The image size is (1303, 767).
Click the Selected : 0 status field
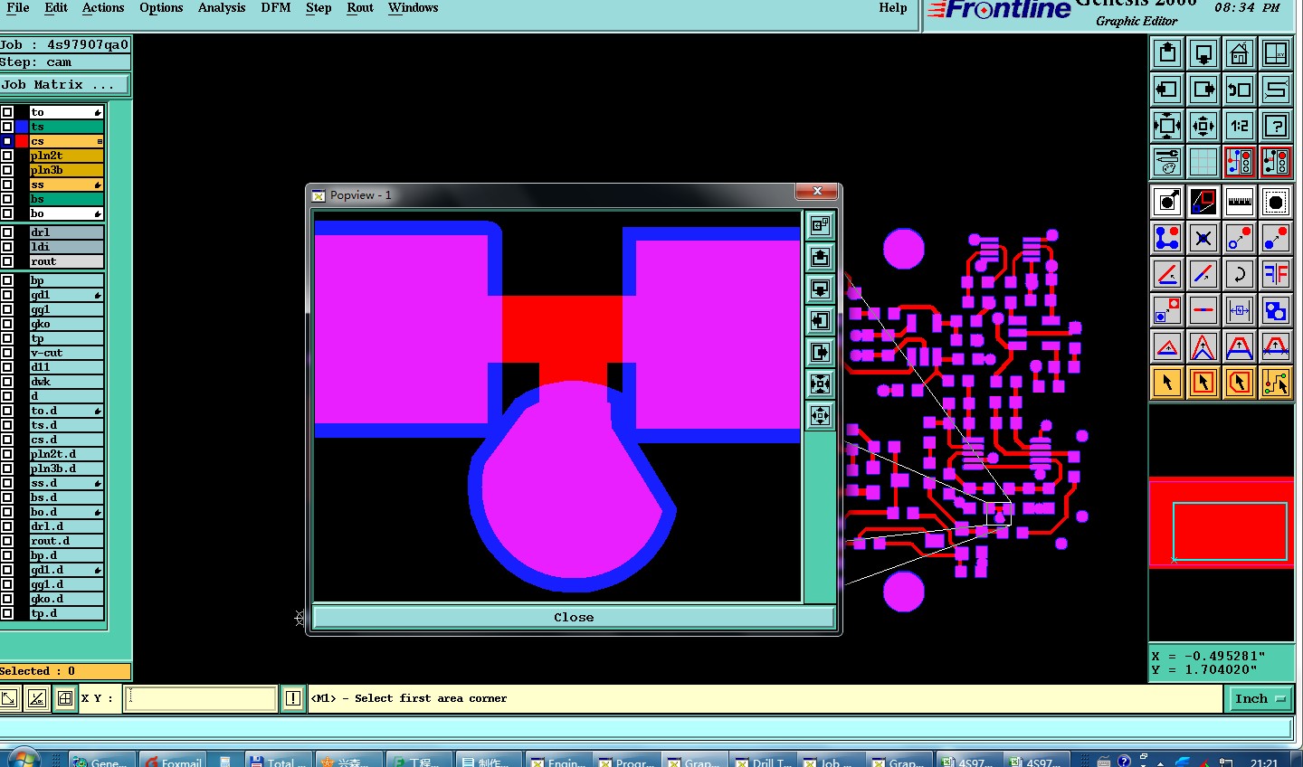click(x=64, y=671)
